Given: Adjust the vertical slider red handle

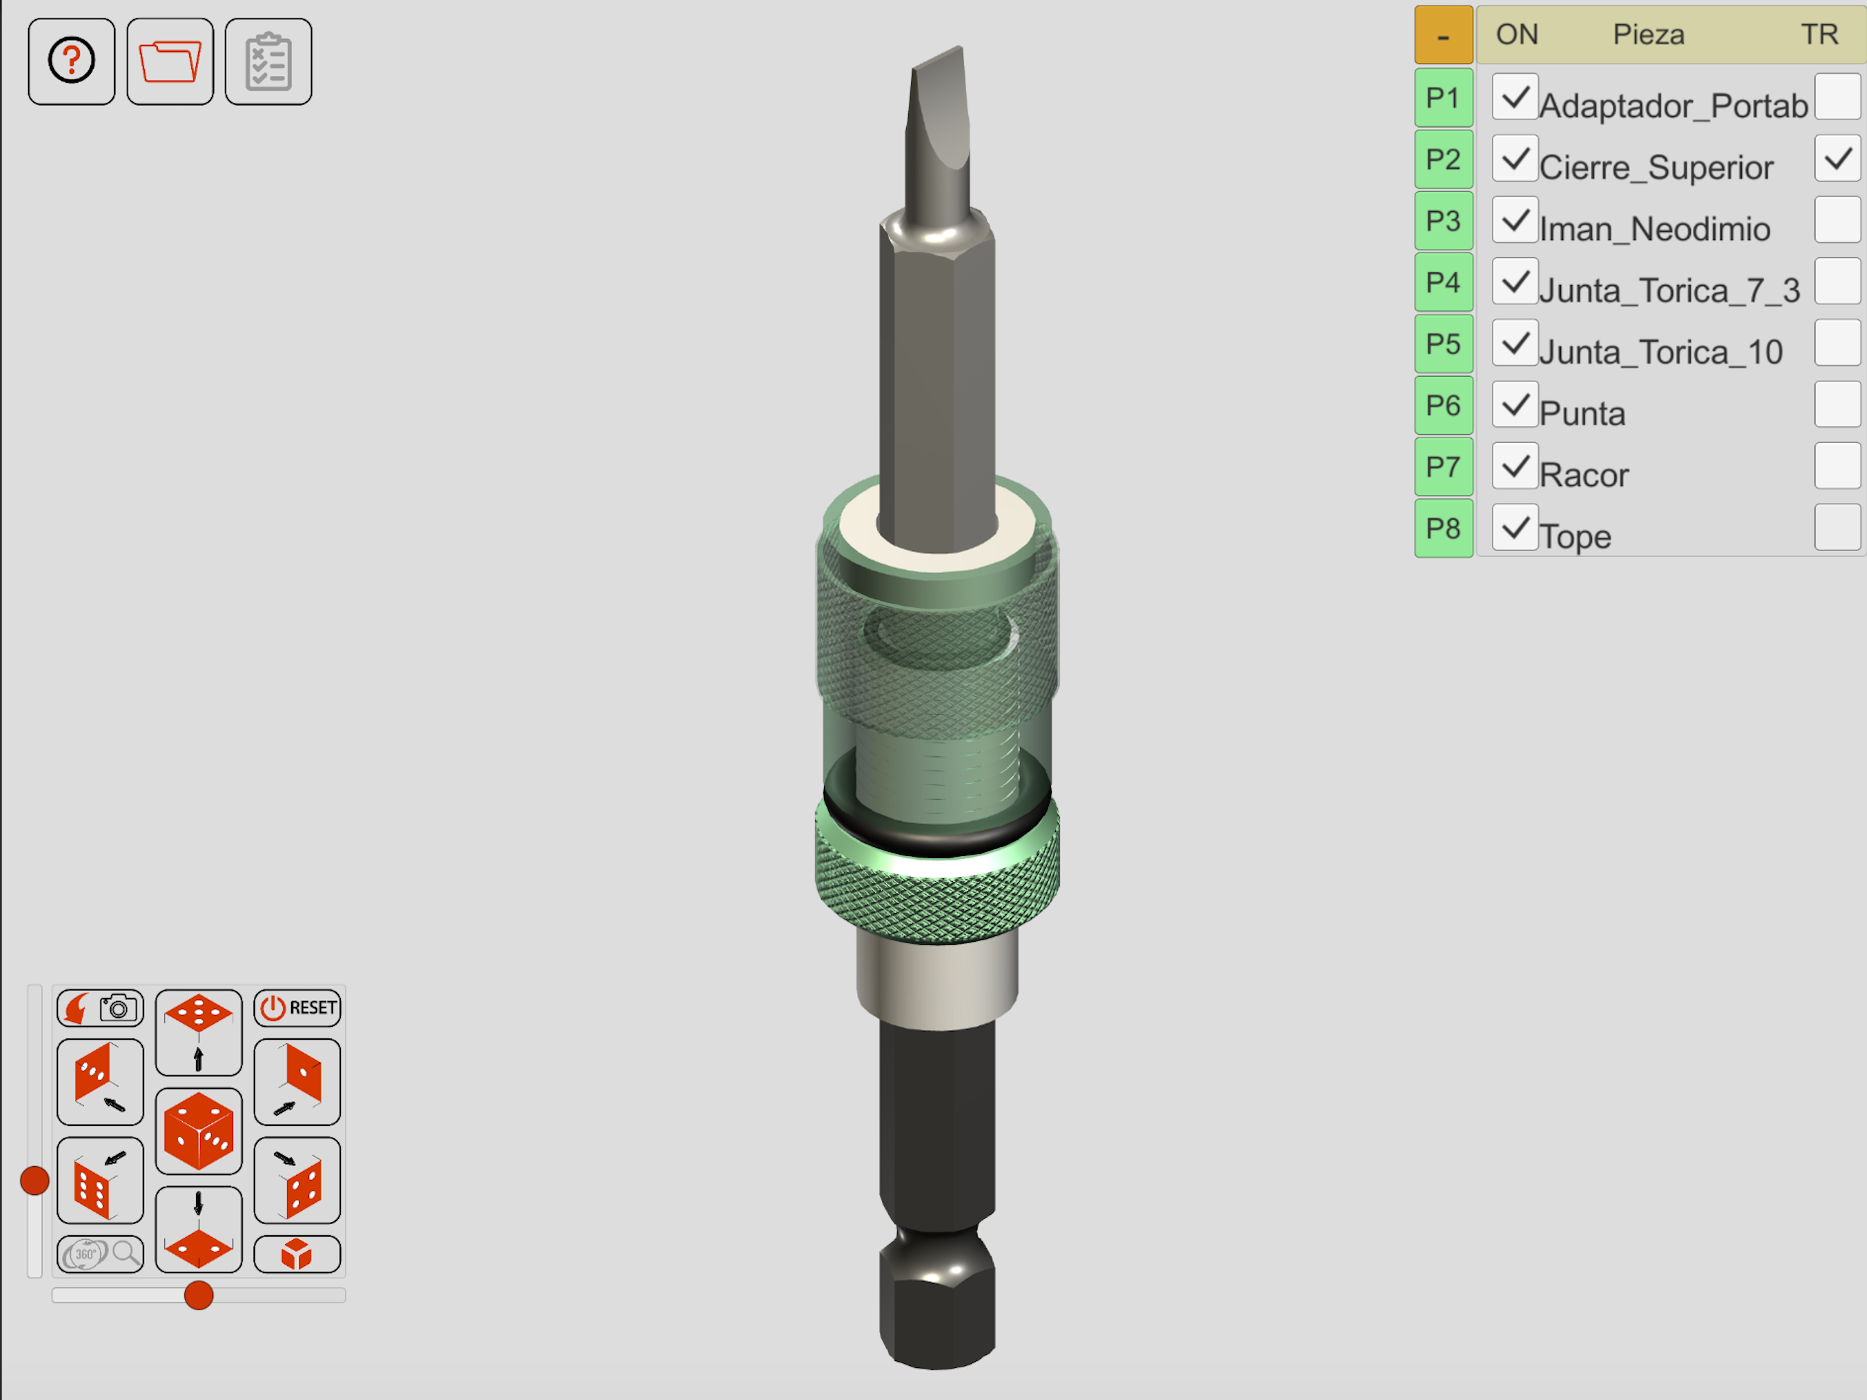Looking at the screenshot, I should coord(35,1181).
